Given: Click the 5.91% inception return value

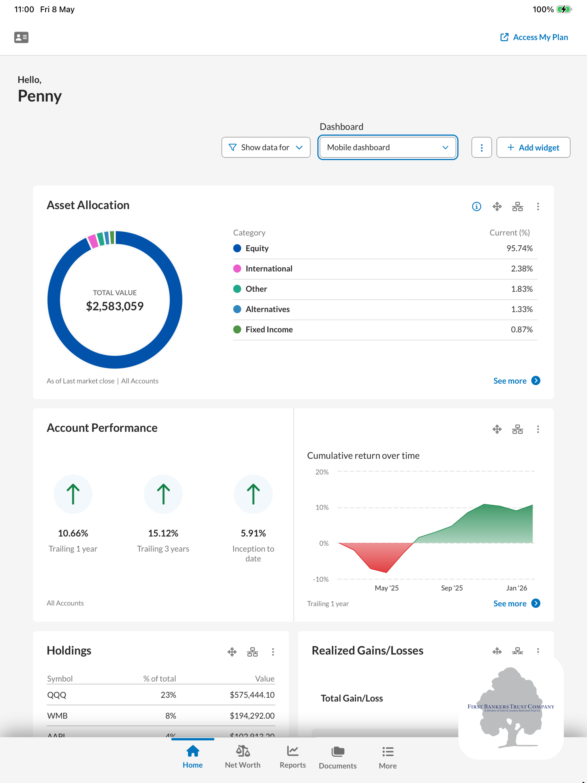Looking at the screenshot, I should pyautogui.click(x=253, y=533).
